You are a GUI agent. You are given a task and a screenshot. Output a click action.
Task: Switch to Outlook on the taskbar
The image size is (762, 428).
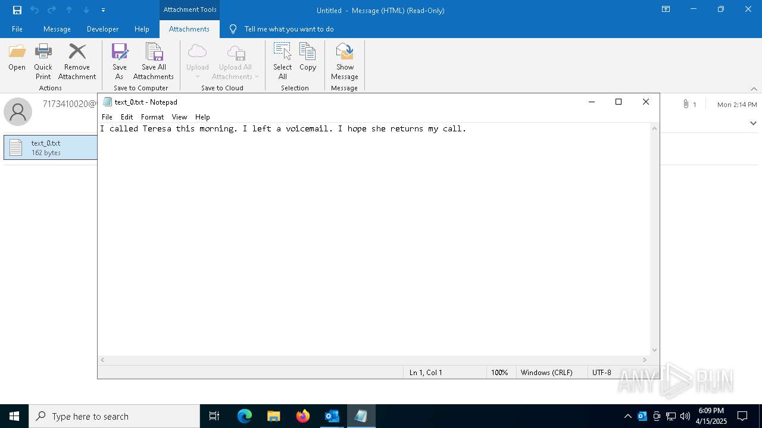[332, 416]
